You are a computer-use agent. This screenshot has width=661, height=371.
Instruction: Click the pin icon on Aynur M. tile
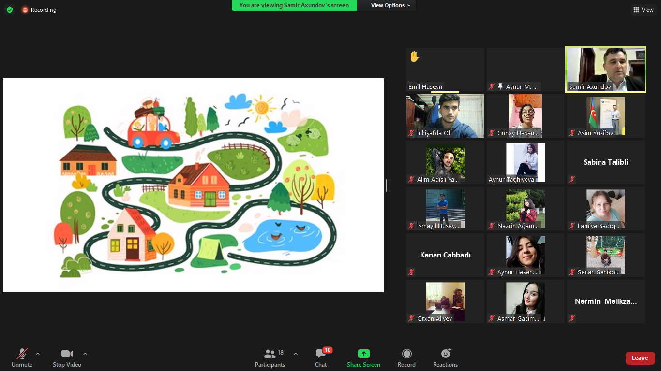pos(500,86)
